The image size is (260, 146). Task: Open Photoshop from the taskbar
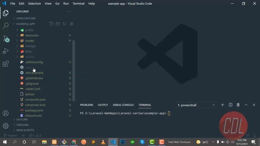point(123,142)
